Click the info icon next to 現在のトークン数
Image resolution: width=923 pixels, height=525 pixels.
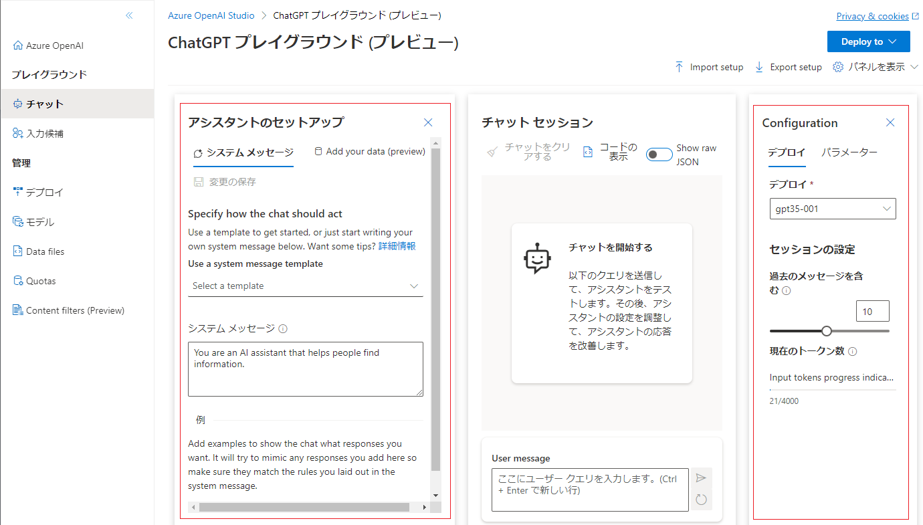pyautogui.click(x=853, y=351)
